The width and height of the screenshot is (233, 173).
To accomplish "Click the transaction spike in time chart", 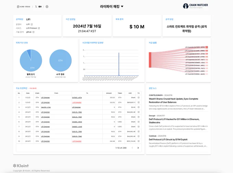I will click(119, 64).
